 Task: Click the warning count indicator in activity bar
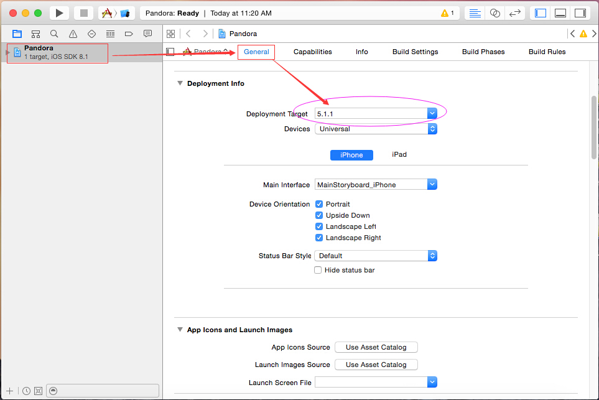click(x=447, y=13)
